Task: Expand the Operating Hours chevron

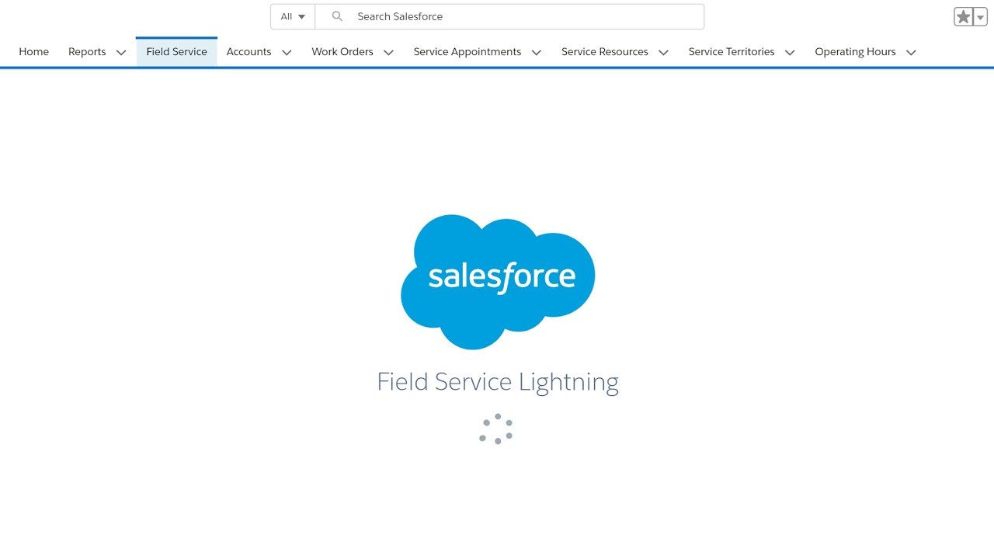Action: 911,53
